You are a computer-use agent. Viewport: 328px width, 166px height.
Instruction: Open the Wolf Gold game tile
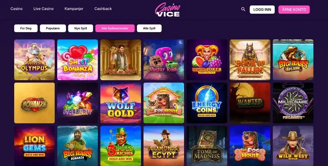coord(121,103)
